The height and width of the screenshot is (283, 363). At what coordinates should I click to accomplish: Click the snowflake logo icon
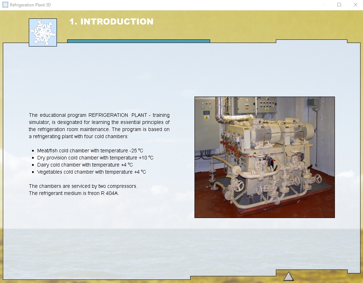tap(43, 32)
